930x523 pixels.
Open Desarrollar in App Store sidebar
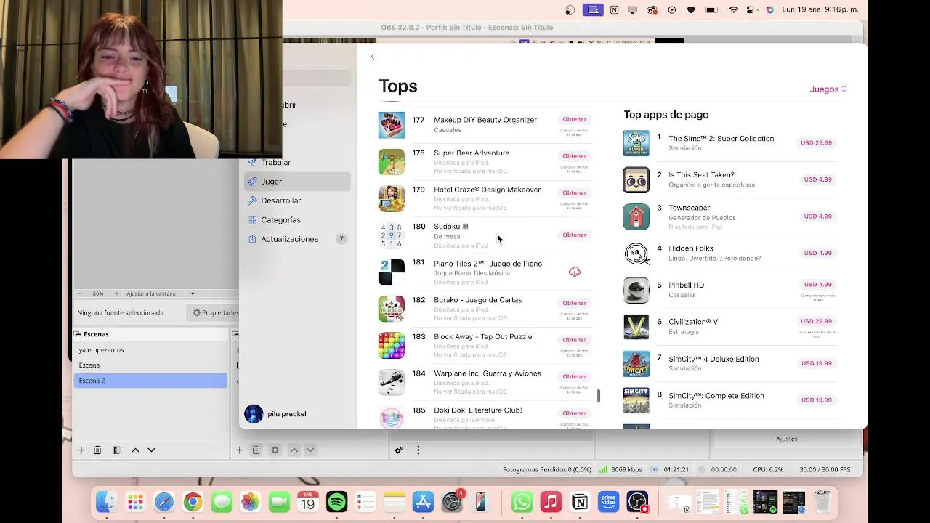pos(297,200)
